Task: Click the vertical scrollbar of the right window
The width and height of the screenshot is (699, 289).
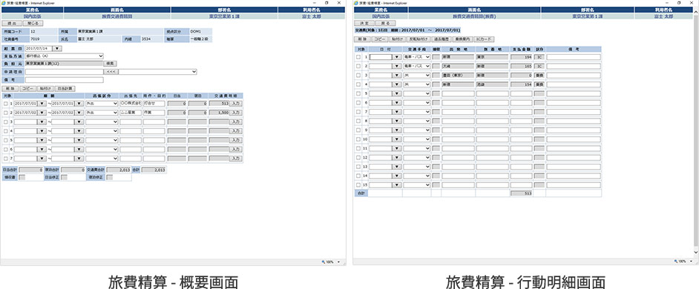Action: point(696,133)
